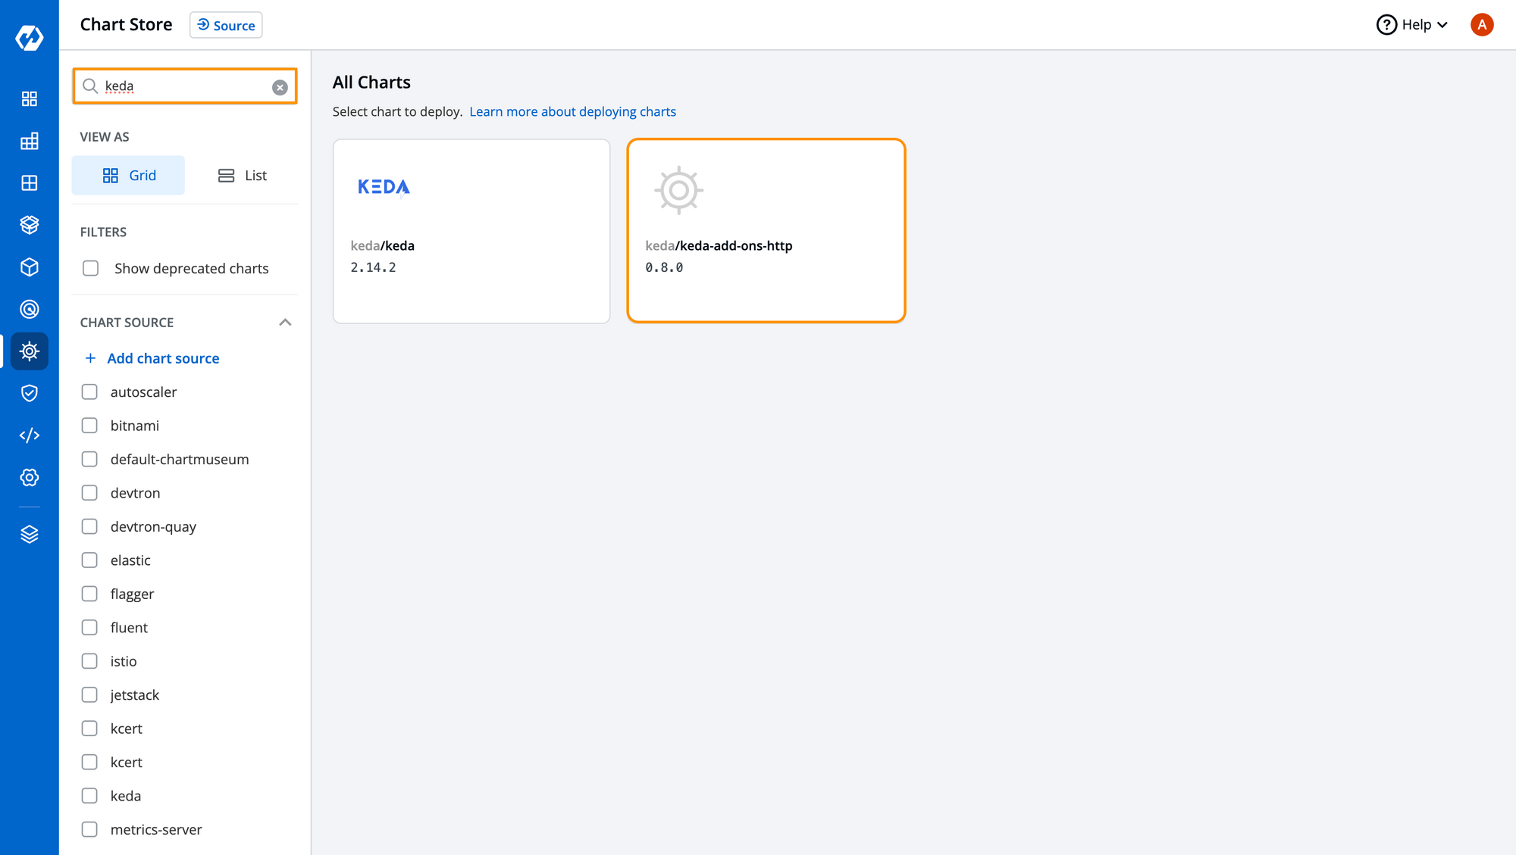Check the istio chart source
The image size is (1516, 855).
tap(89, 661)
